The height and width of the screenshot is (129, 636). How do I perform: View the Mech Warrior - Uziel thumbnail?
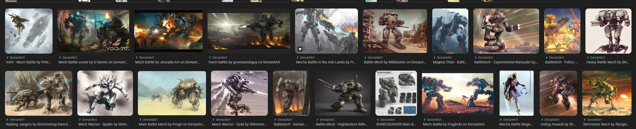[239, 93]
